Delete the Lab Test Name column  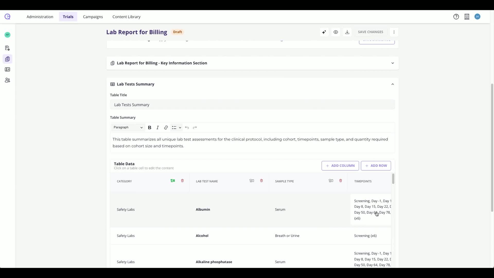tap(261, 181)
